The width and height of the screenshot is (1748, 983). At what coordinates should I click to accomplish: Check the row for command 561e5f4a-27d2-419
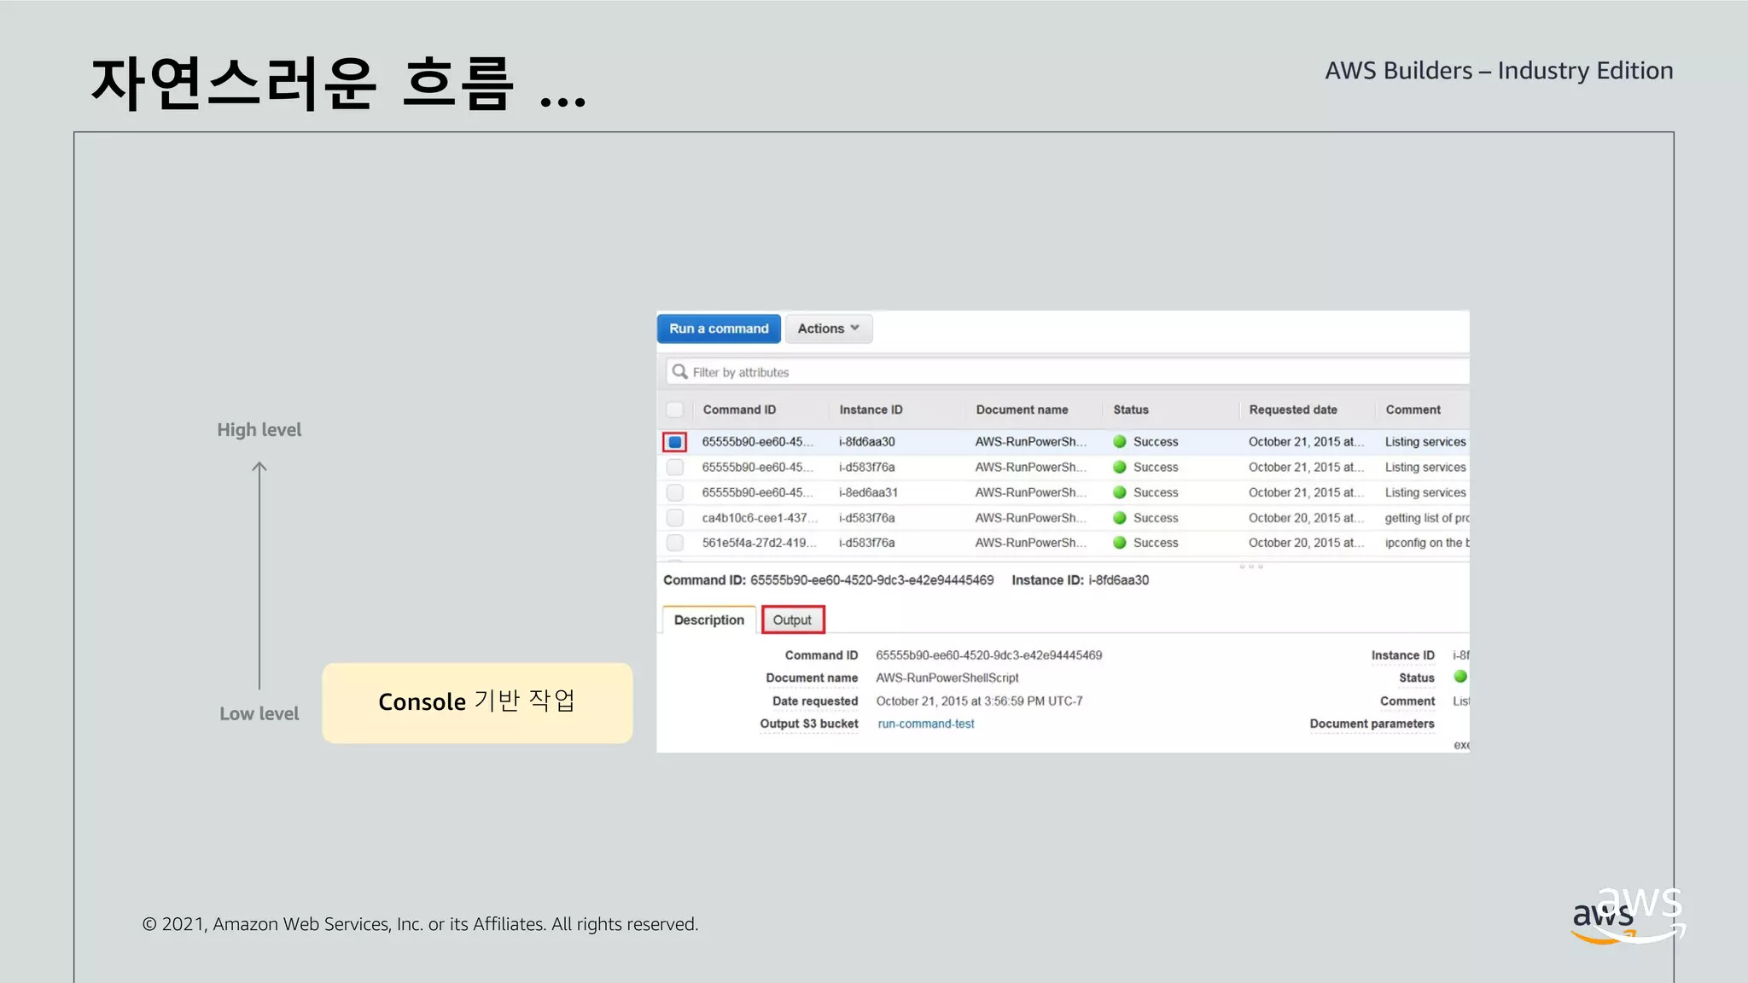click(674, 543)
